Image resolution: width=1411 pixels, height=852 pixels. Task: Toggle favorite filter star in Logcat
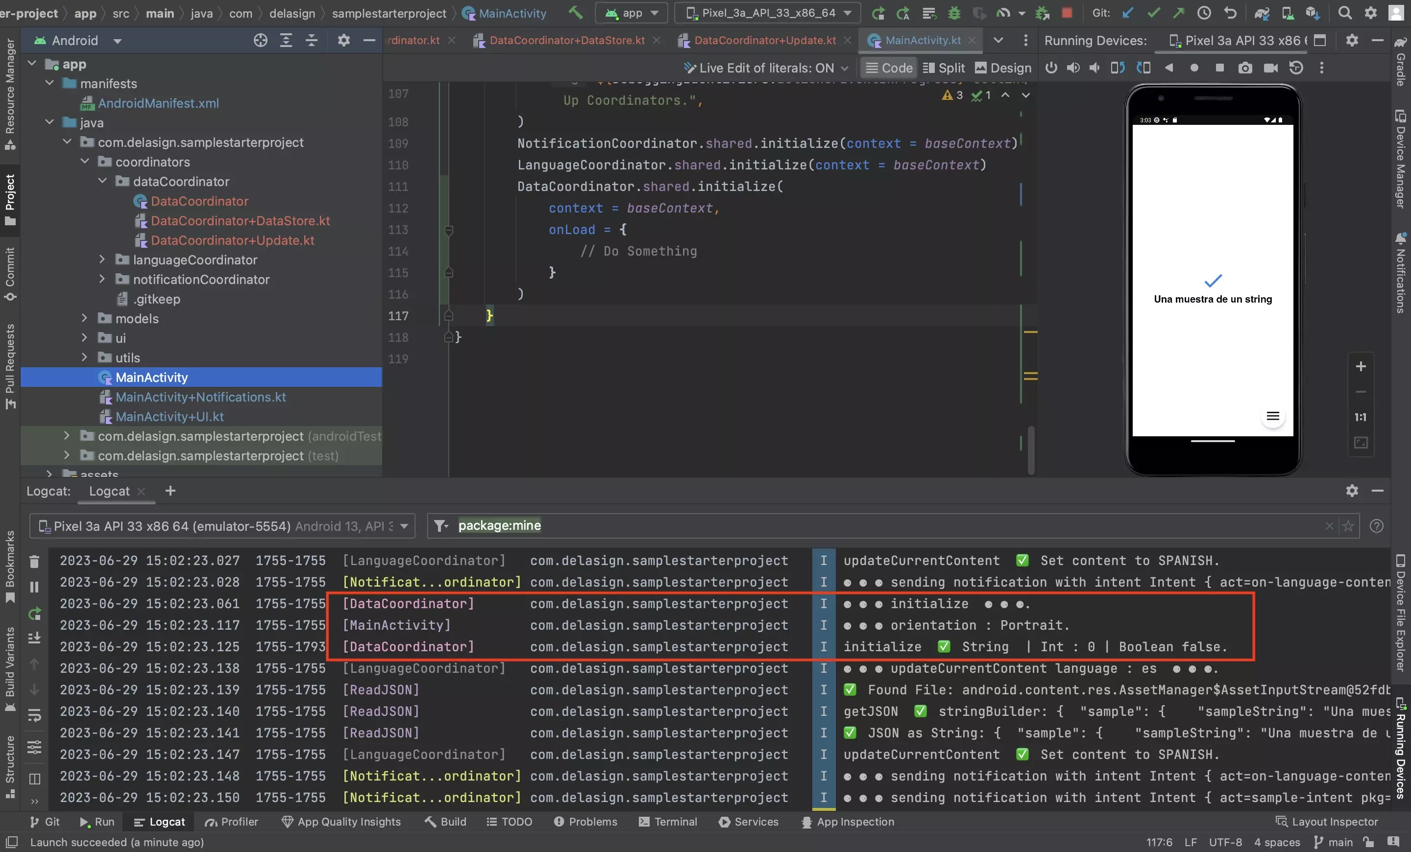pyautogui.click(x=1348, y=526)
